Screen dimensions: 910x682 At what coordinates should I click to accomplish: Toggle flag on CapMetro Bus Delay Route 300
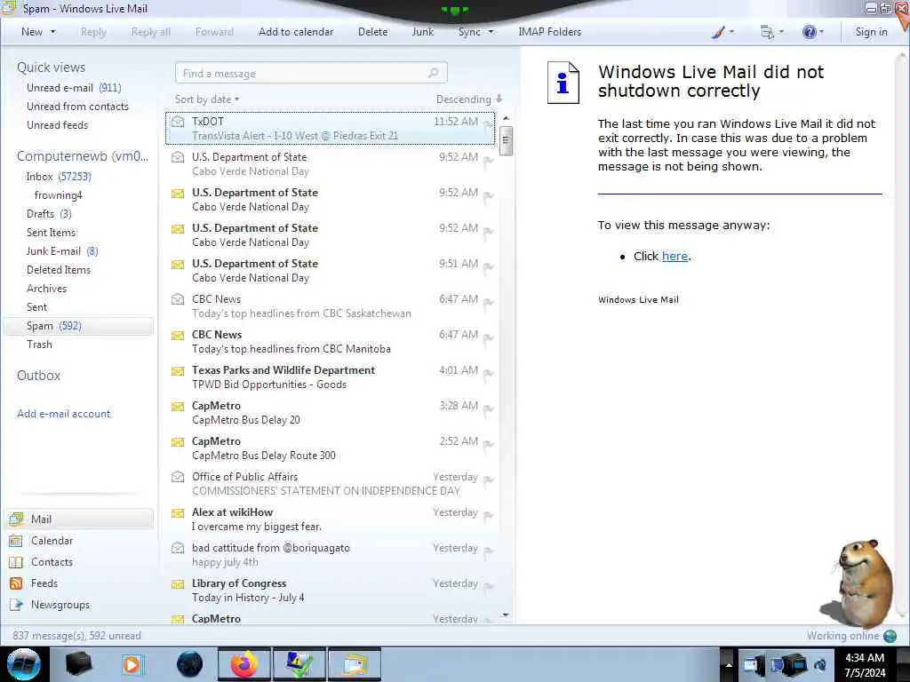(x=488, y=446)
